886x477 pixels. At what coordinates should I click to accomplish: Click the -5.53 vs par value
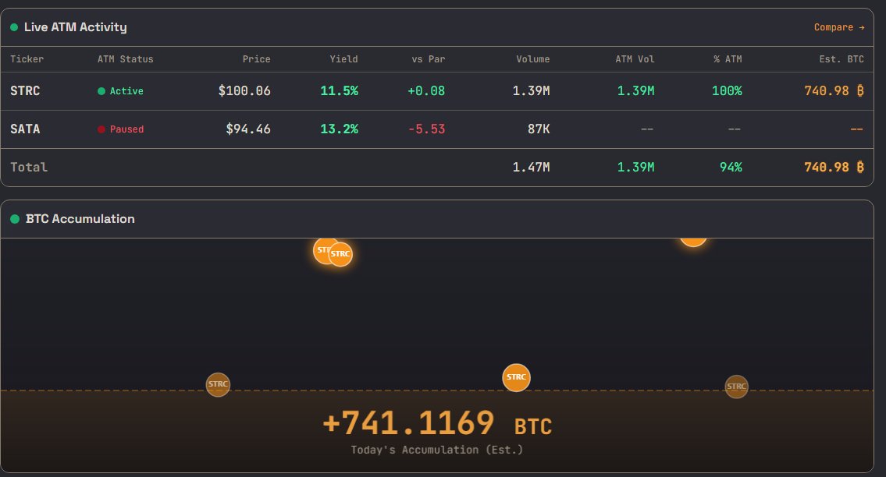pyautogui.click(x=426, y=129)
